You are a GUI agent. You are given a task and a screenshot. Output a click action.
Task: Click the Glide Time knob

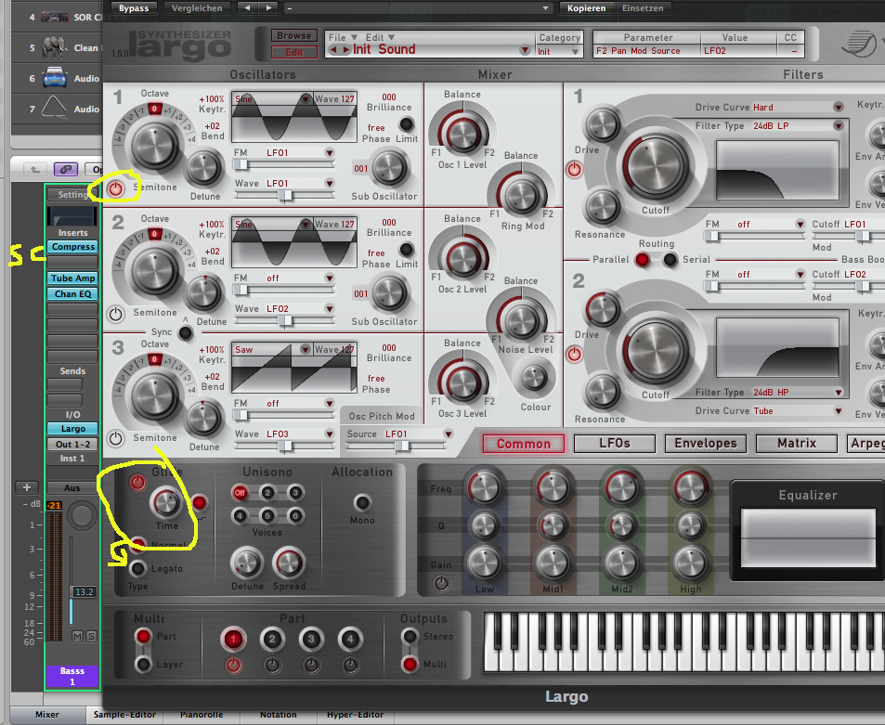coord(166,502)
